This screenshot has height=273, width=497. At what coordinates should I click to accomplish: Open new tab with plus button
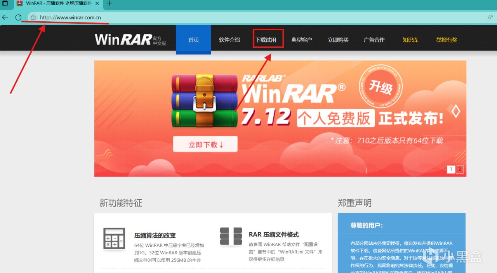[x=109, y=3]
